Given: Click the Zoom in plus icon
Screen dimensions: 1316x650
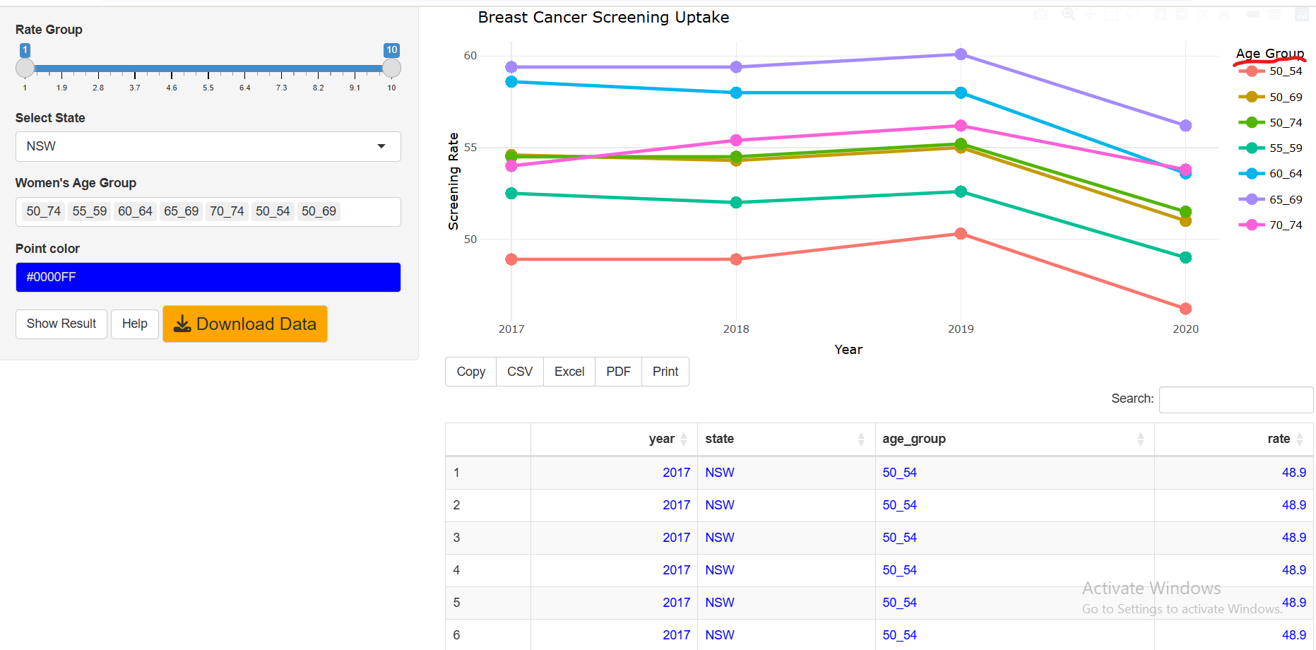Looking at the screenshot, I should [1161, 15].
